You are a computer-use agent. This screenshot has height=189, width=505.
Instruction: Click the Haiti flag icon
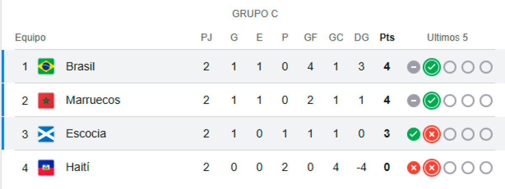pyautogui.click(x=46, y=167)
